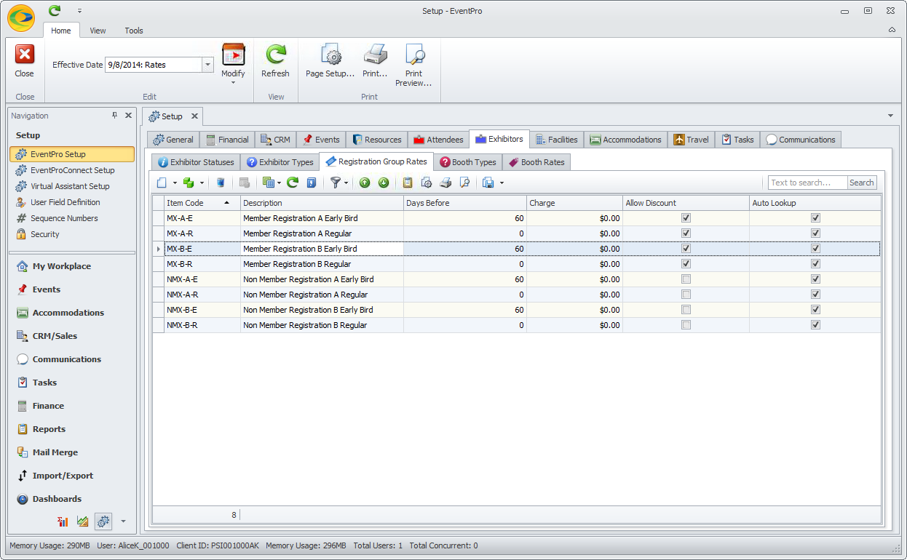Toggle Auto Lookup for NMX-B-E row
907x560 pixels.
pyautogui.click(x=815, y=310)
